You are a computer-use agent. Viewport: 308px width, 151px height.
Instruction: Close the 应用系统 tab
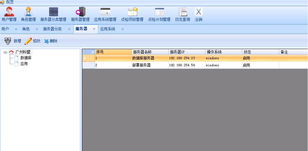click(123, 29)
